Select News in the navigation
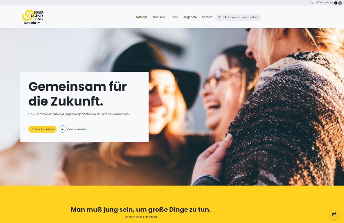This screenshot has height=223, width=344. [x=174, y=17]
